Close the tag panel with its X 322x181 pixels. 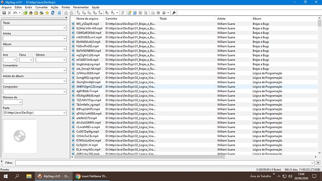[x=66, y=18]
